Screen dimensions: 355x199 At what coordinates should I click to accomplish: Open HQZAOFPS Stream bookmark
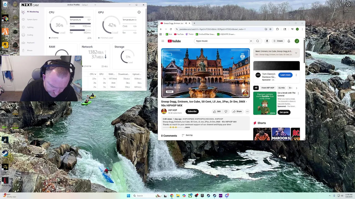click(x=226, y=34)
